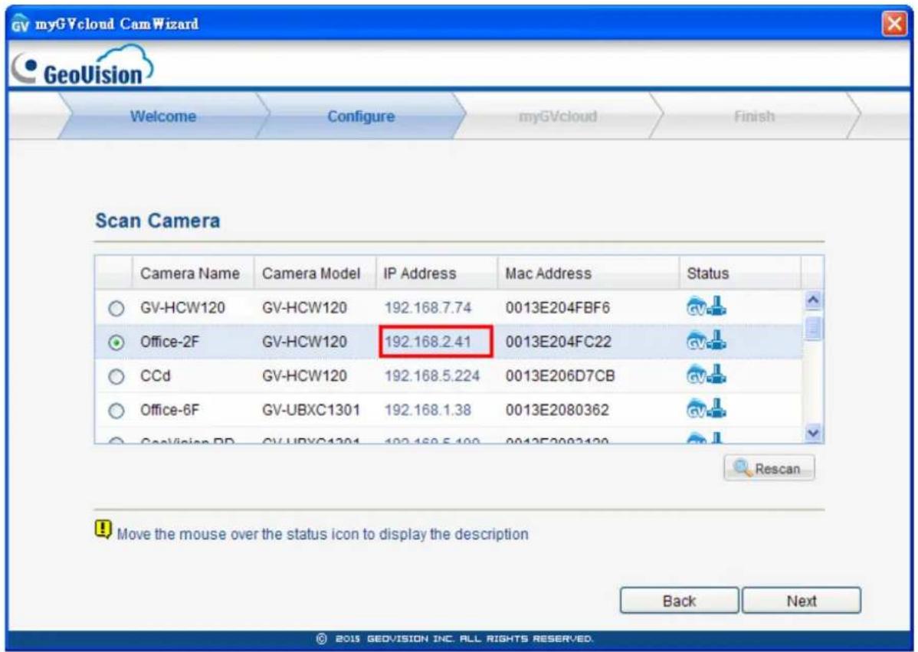Viewport: 918px width, 652px height.
Task: Select the Office-2F camera radio button
Action: 116,342
